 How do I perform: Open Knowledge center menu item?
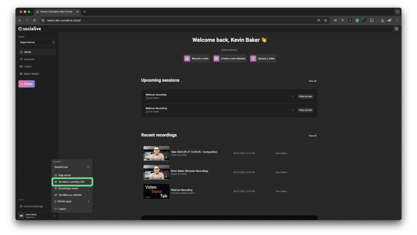click(x=72, y=188)
